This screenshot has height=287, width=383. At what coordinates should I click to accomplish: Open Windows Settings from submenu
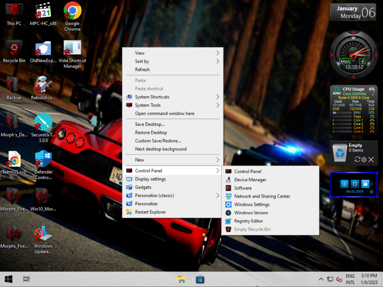coord(270,205)
